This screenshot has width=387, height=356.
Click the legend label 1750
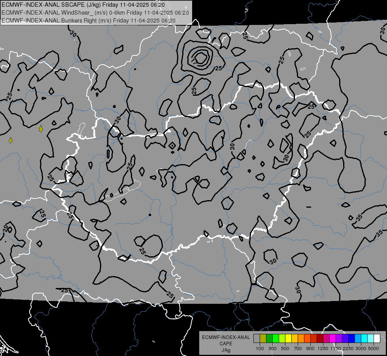pyautogui.click(x=336, y=348)
